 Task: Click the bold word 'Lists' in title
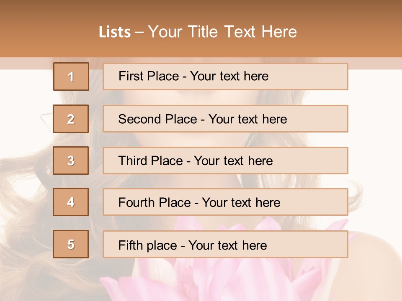pos(115,32)
